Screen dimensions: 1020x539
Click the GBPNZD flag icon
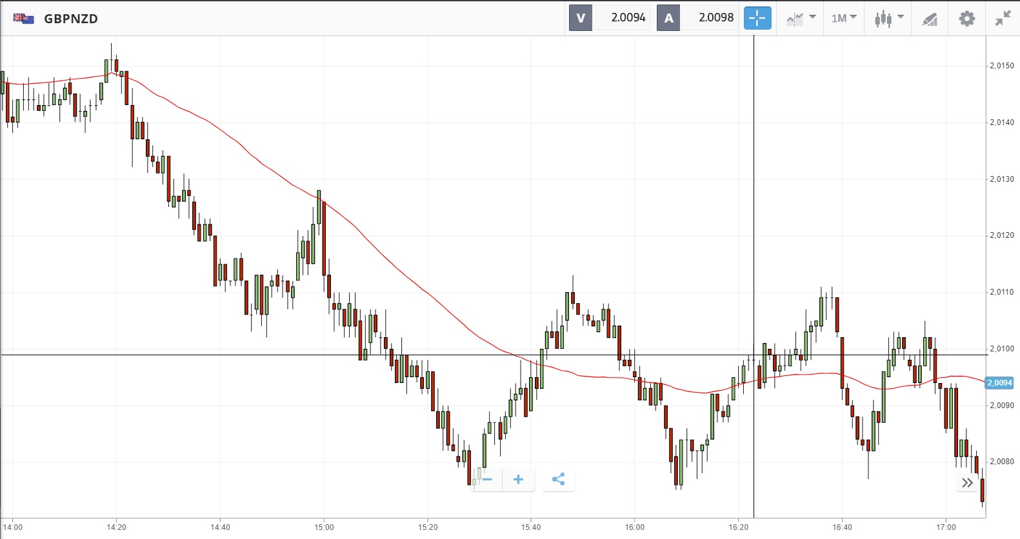(24, 19)
